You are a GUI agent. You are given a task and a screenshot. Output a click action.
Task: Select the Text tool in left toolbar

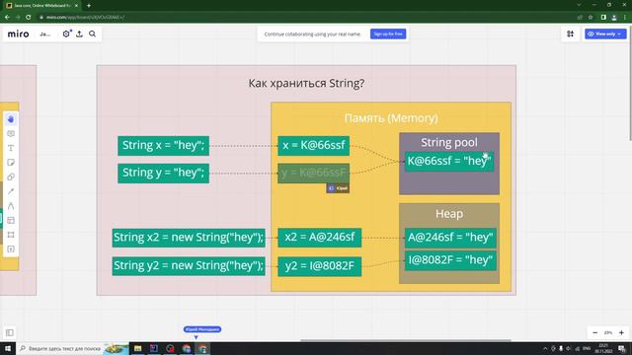click(11, 148)
